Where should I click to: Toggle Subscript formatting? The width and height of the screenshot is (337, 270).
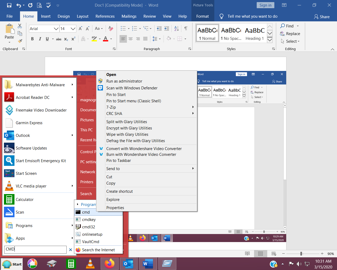pyautogui.click(x=66, y=39)
